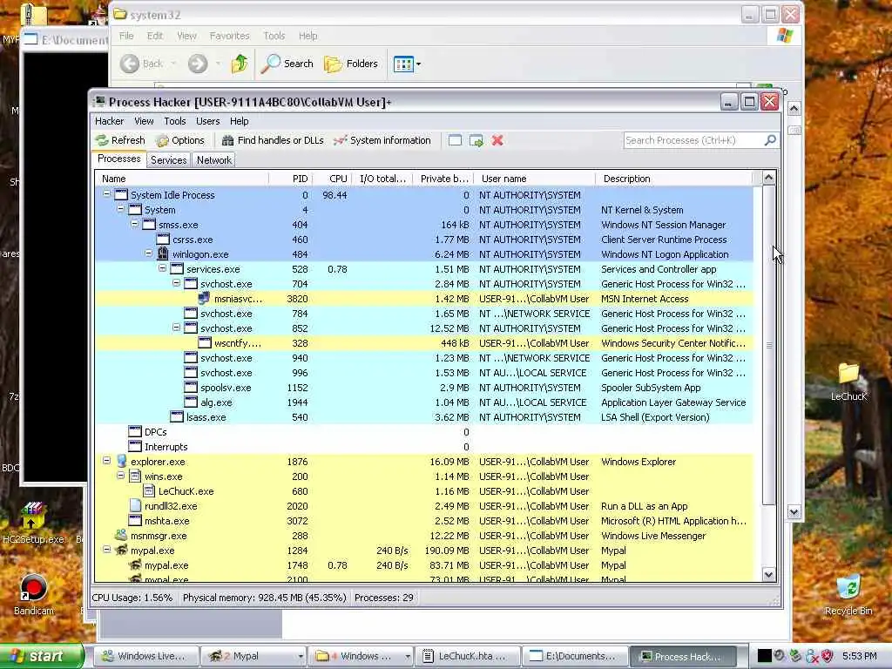Sort by Private bytes column header
Screen dimensions: 892x669
443,179
